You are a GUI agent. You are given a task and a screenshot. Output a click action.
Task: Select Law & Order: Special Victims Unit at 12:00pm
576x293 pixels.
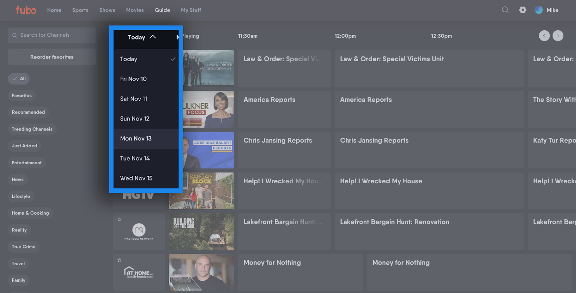pos(429,68)
